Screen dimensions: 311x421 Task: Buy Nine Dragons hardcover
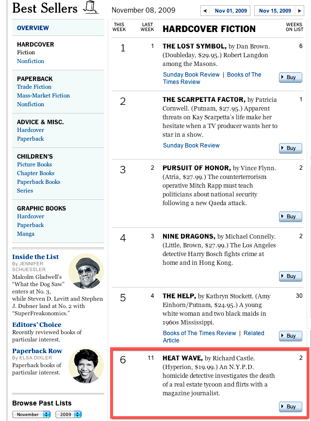click(291, 276)
